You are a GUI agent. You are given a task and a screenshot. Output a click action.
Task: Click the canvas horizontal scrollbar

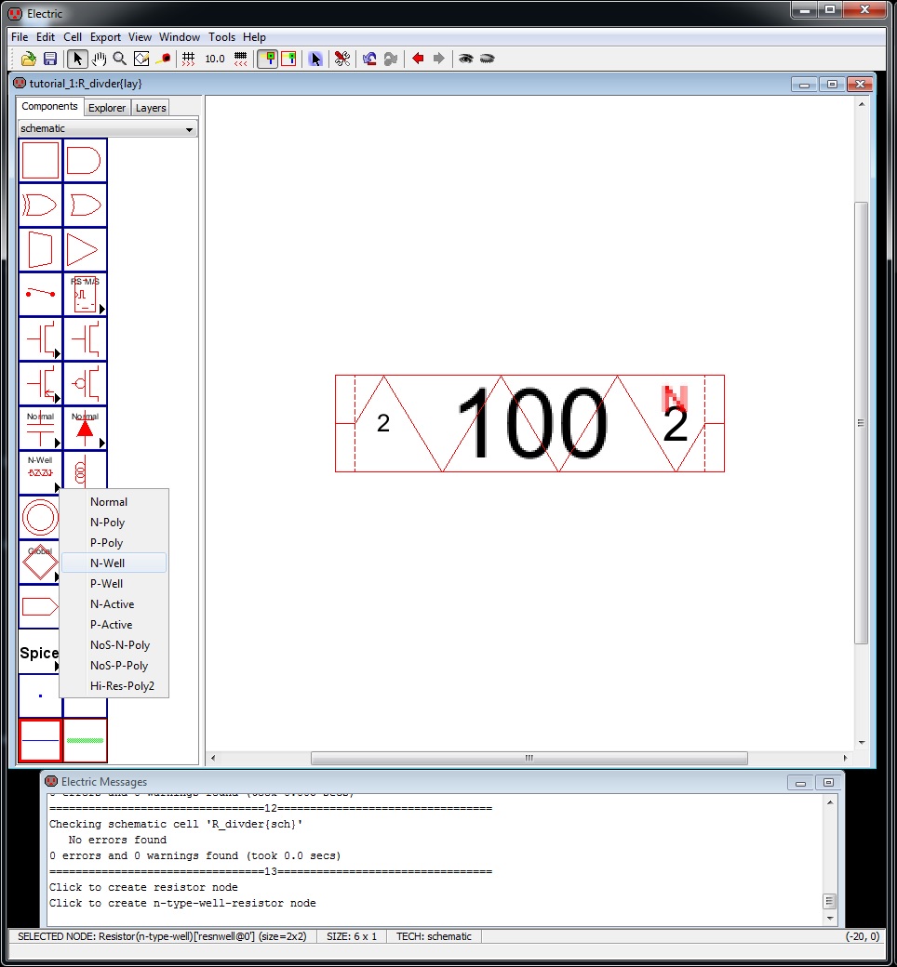pyautogui.click(x=529, y=758)
